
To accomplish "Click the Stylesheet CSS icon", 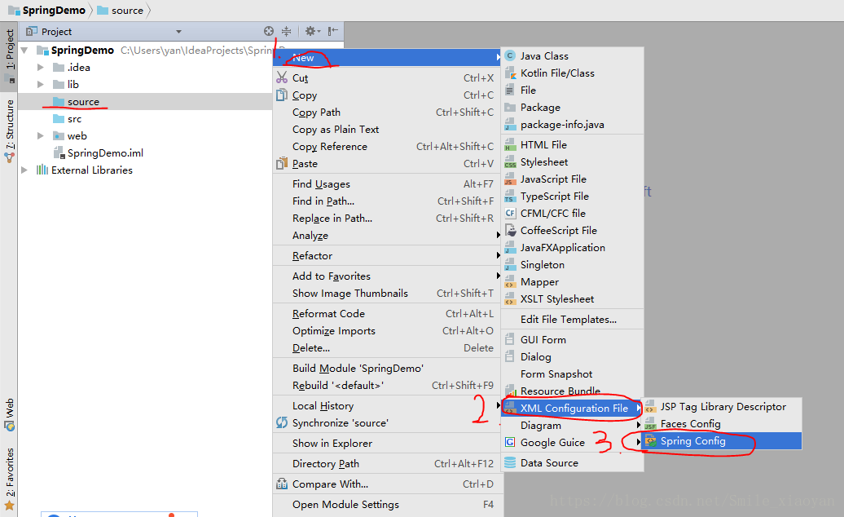I will coord(510,161).
